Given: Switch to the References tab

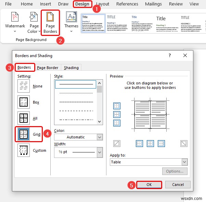Looking at the screenshot, I should point(127,4).
